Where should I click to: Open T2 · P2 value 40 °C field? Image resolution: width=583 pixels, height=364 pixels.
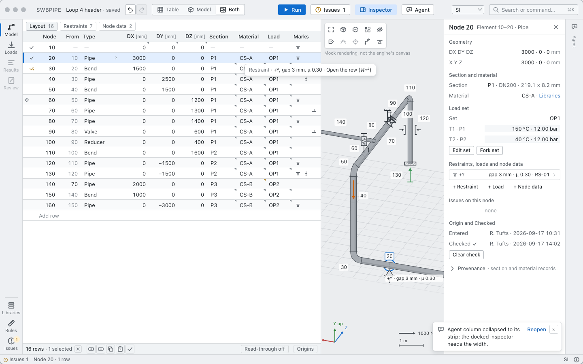[x=522, y=139]
